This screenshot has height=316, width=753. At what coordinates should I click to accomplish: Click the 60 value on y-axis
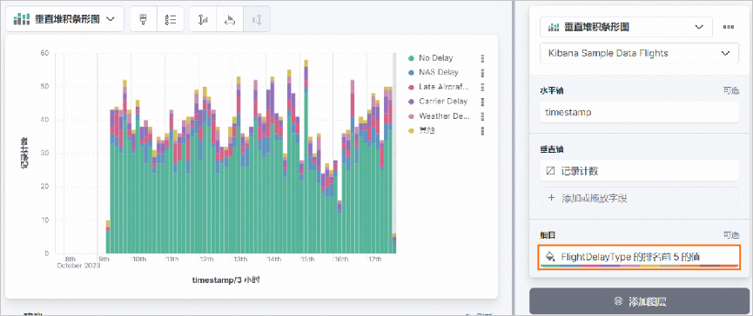[44, 53]
